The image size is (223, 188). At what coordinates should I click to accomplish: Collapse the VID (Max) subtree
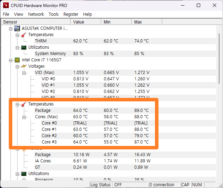tap(24, 73)
